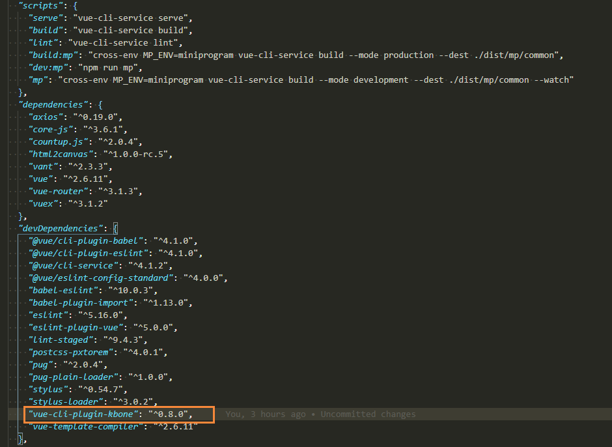Viewport: 612px width, 447px height.
Task: Click the "vue-template-compiler" line
Action: point(113,427)
